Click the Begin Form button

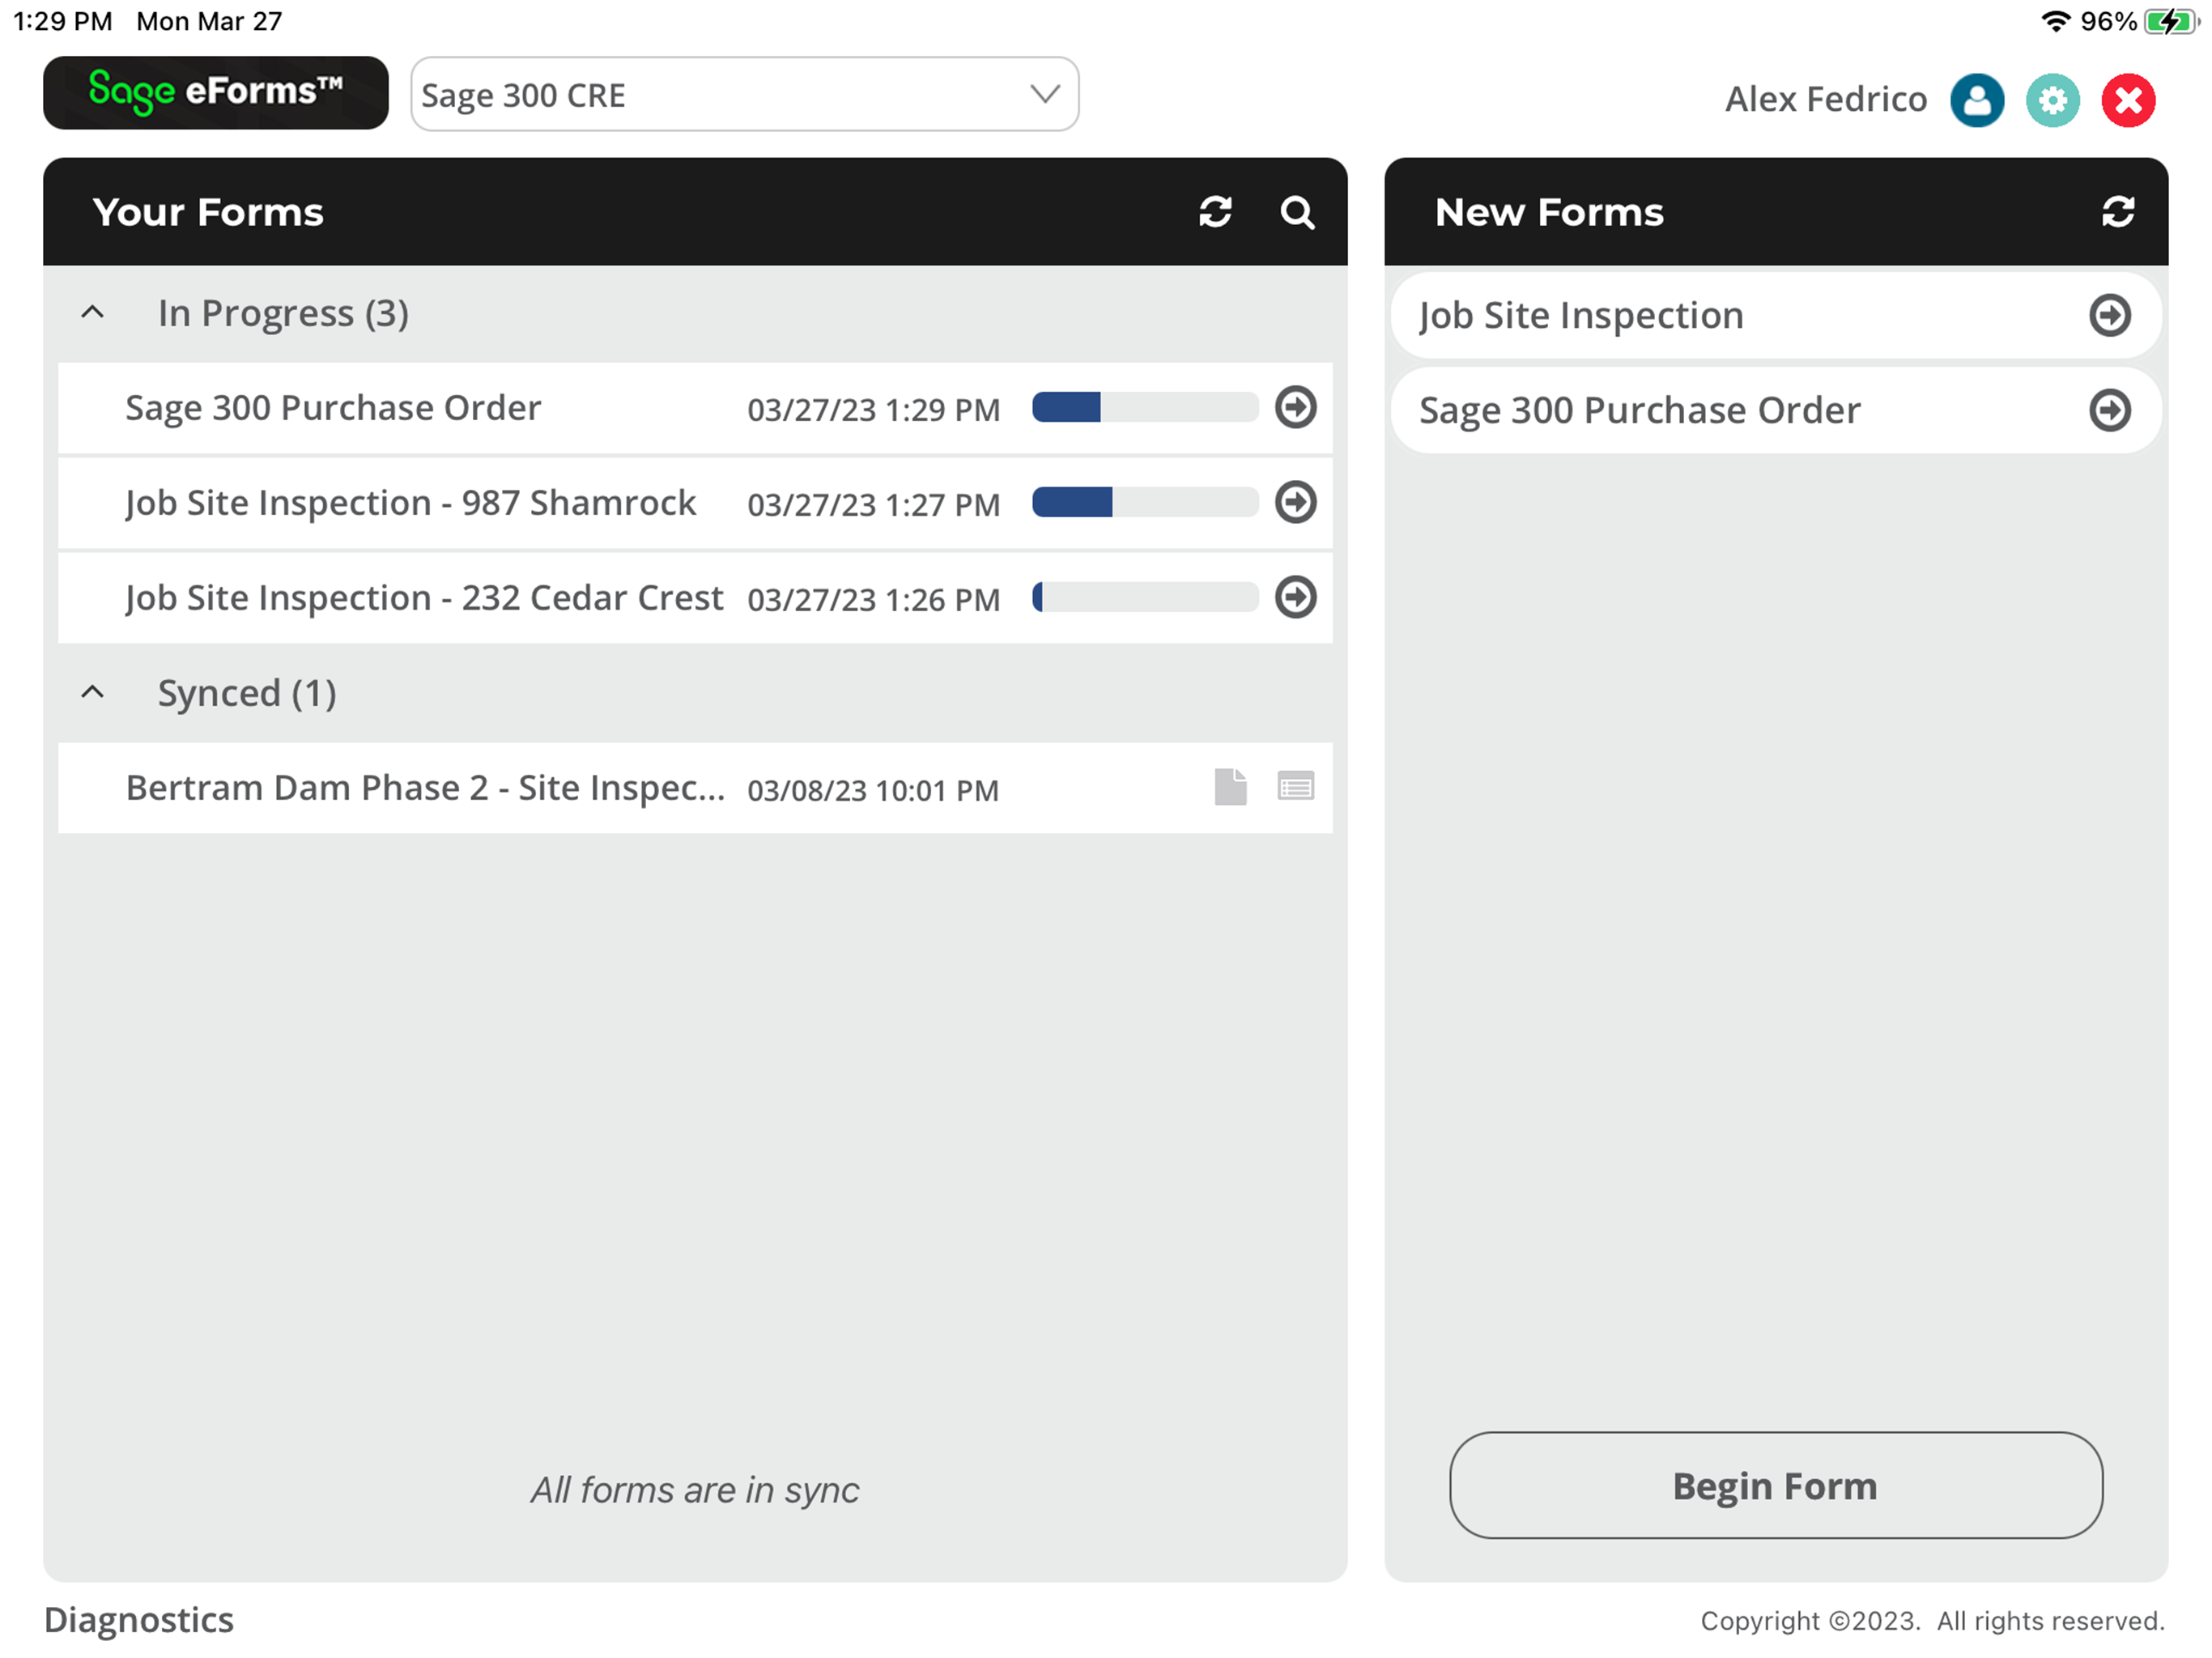click(1776, 1485)
